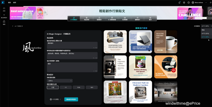Open the design style dropdown
This screenshot has width=212, height=107.
click(60, 81)
